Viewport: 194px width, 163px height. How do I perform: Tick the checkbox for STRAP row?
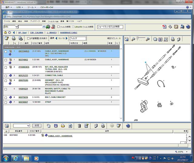pos(6,103)
